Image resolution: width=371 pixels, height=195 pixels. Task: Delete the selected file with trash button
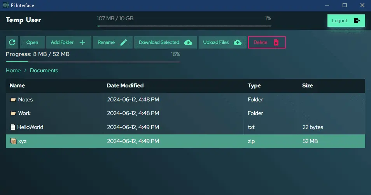(267, 42)
